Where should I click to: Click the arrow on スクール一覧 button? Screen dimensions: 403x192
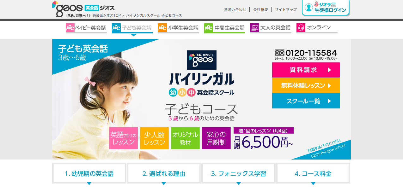point(330,101)
